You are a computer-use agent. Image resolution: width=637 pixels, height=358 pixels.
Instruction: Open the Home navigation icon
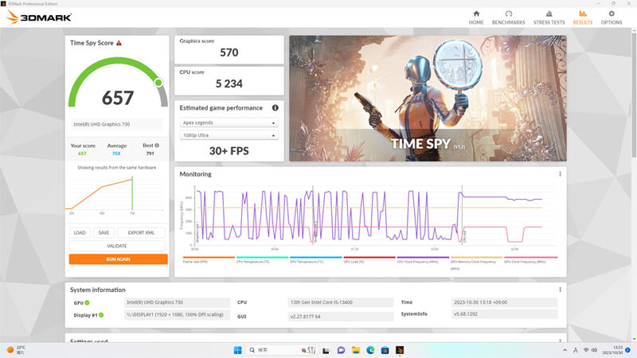point(476,18)
